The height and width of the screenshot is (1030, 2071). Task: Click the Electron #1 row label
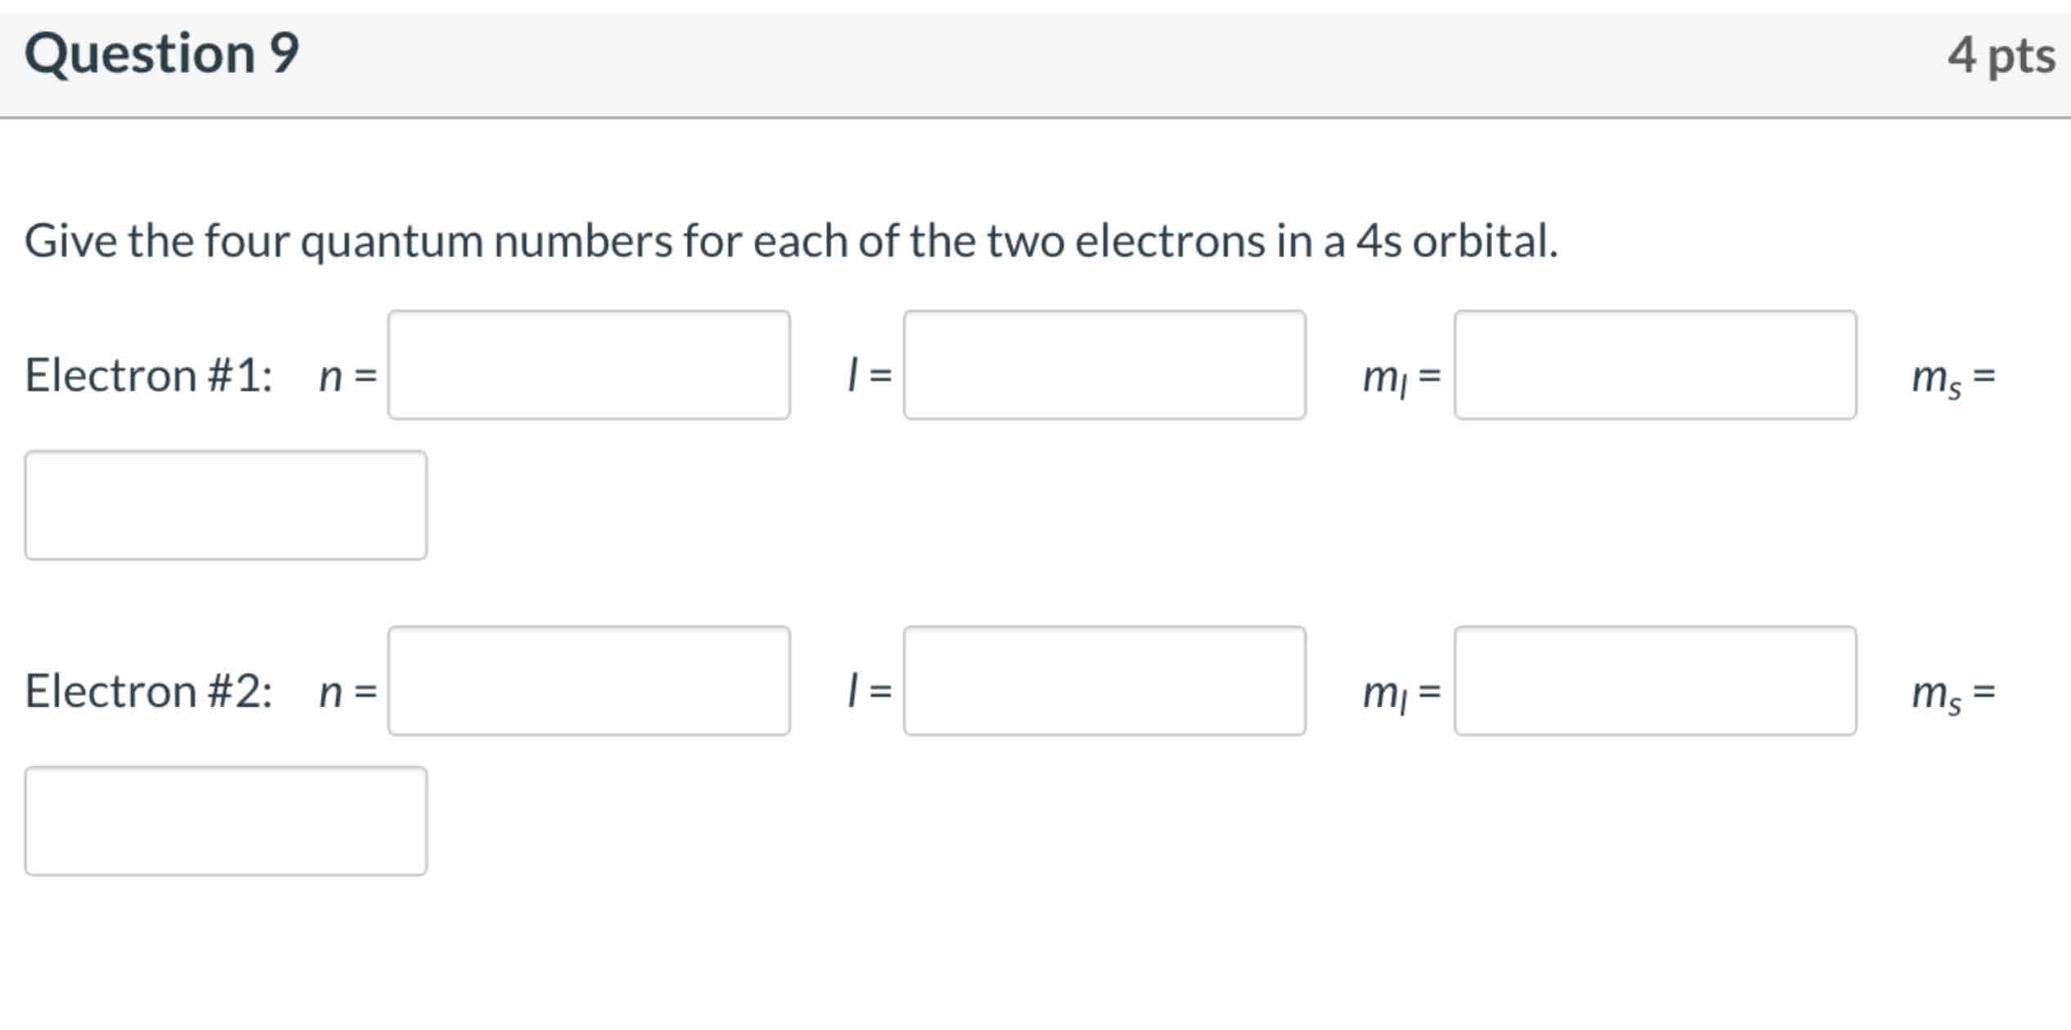149,376
